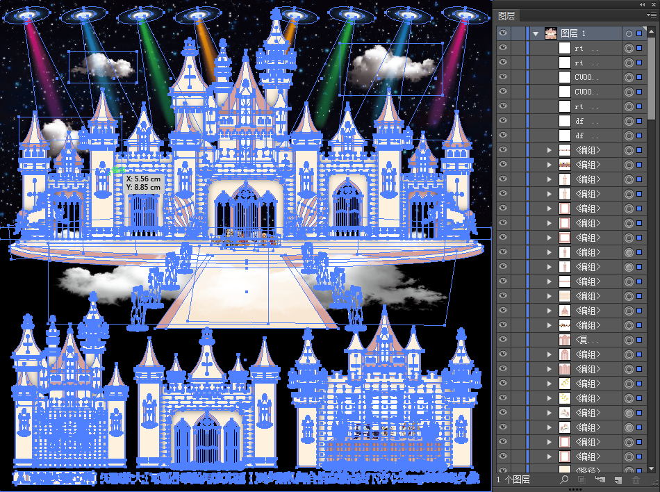Expand the second <编组> group row
The image size is (660, 492).
[550, 165]
